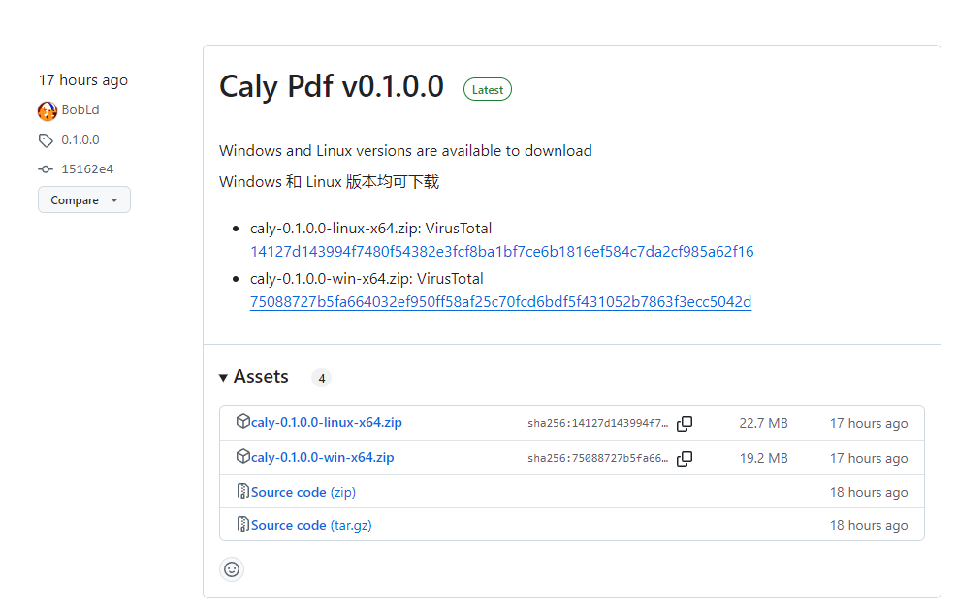
Task: Click BobLd's avatar picture
Action: pyautogui.click(x=48, y=110)
